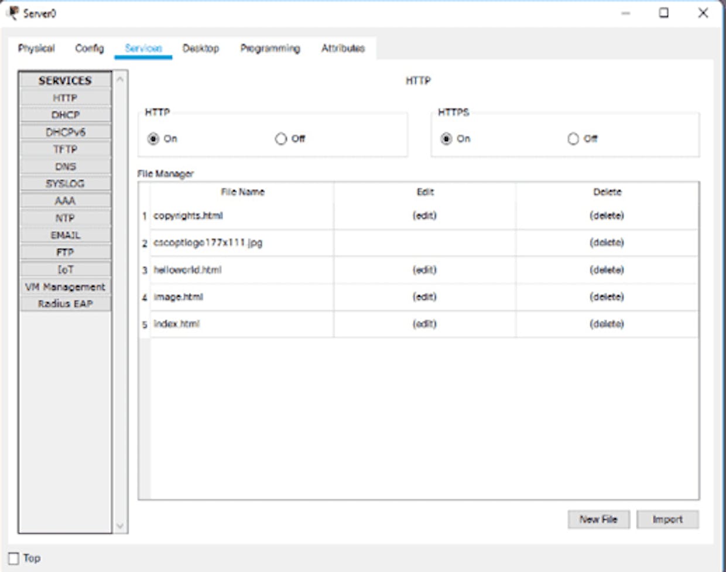The image size is (726, 572).
Task: Open the EMAIL service
Action: point(65,235)
